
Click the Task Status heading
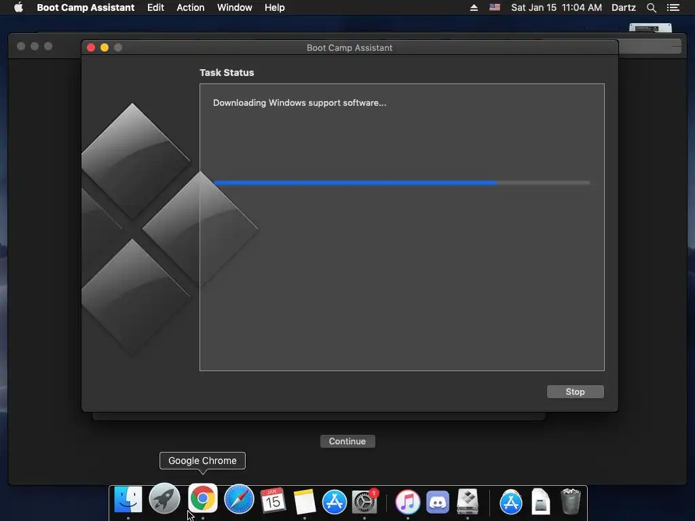pos(227,73)
